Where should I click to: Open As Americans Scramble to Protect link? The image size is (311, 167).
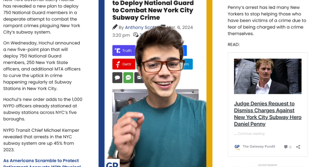click(x=41, y=161)
